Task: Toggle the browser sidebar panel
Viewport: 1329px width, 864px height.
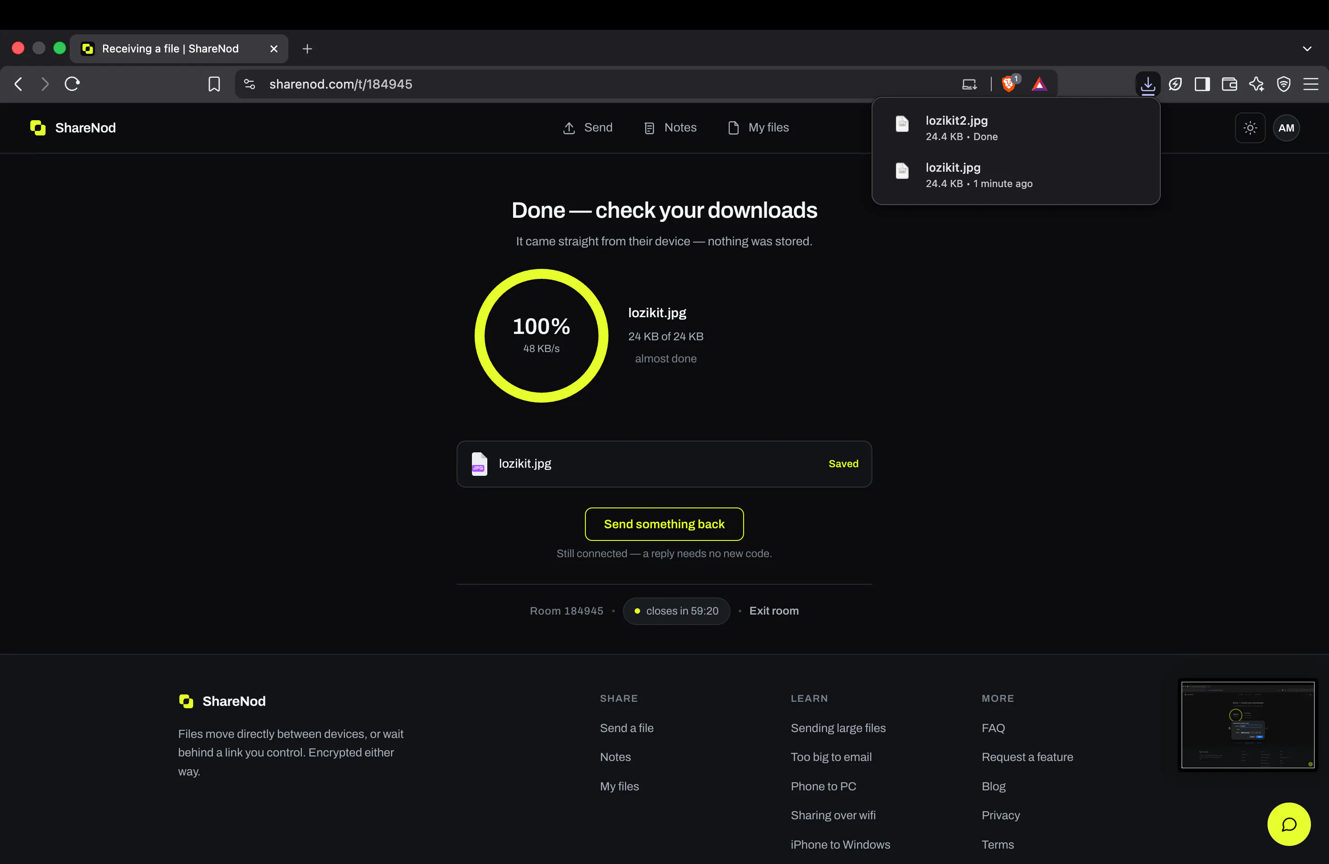Action: click(x=1202, y=85)
